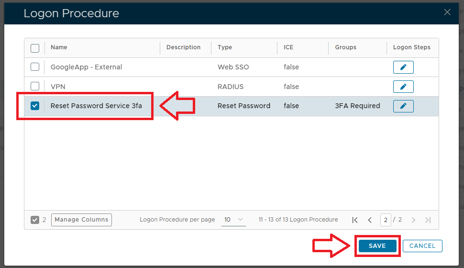The width and height of the screenshot is (464, 268).
Task: Go to next page arrow
Action: [x=413, y=220]
